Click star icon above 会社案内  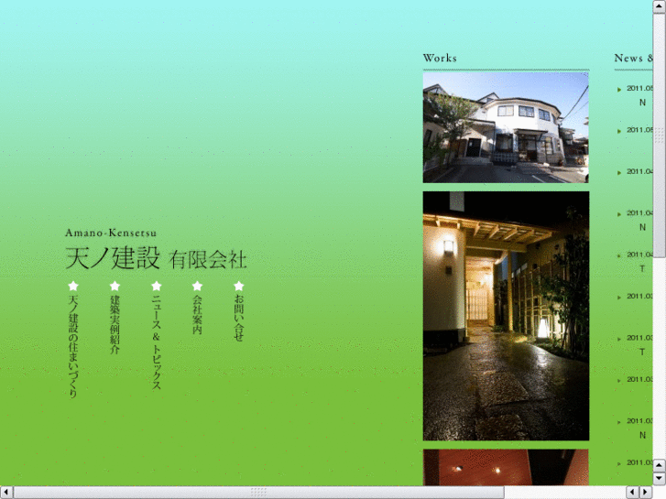point(198,286)
